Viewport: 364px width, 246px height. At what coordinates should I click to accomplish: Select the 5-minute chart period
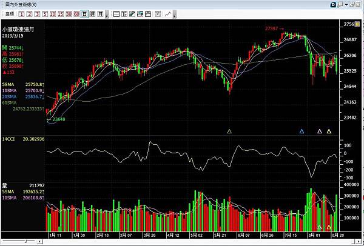point(45,14)
